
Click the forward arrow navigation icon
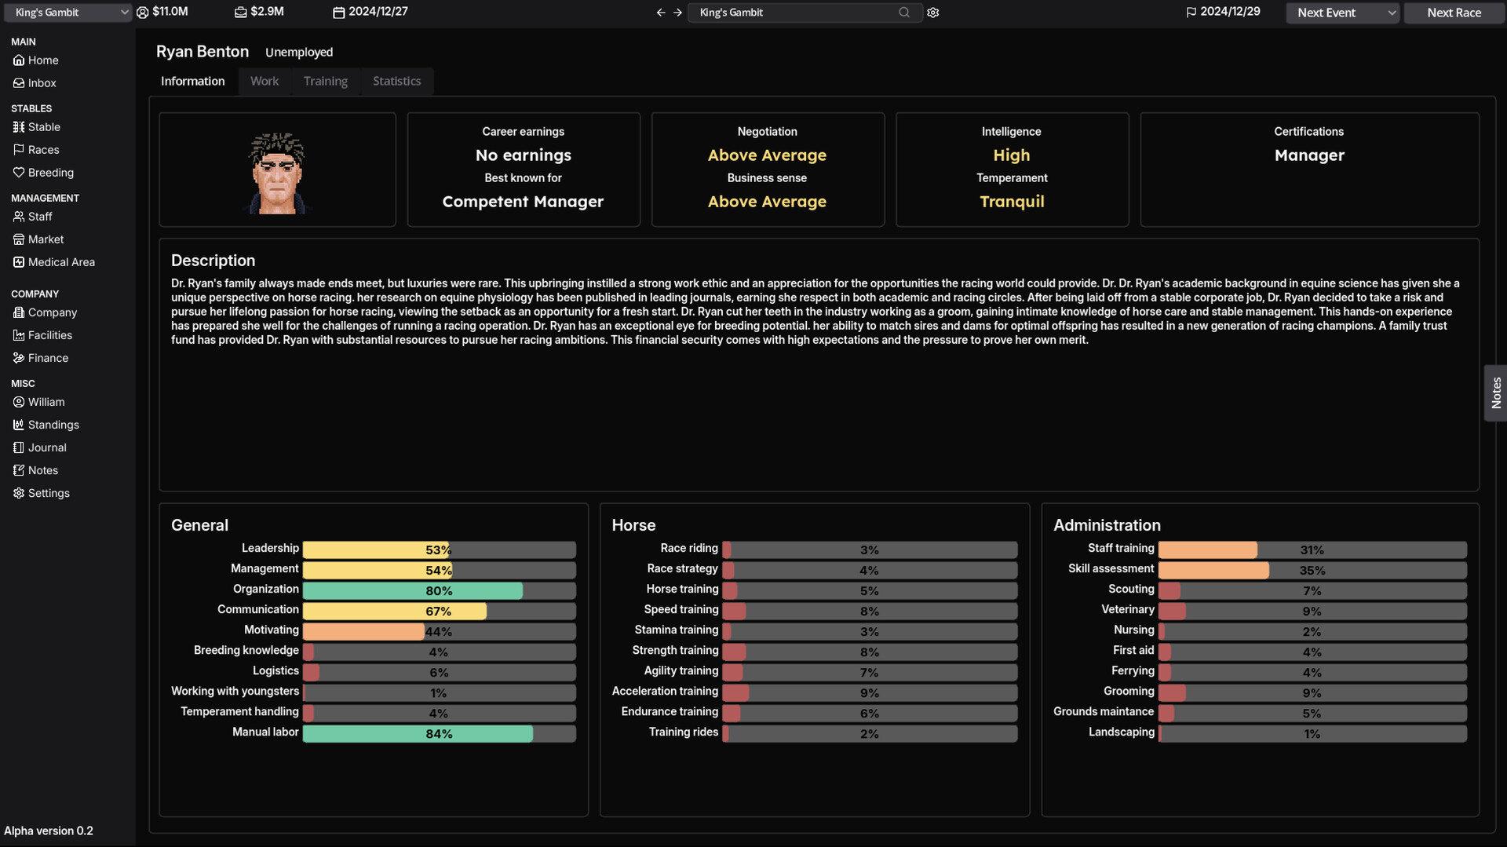pos(677,13)
